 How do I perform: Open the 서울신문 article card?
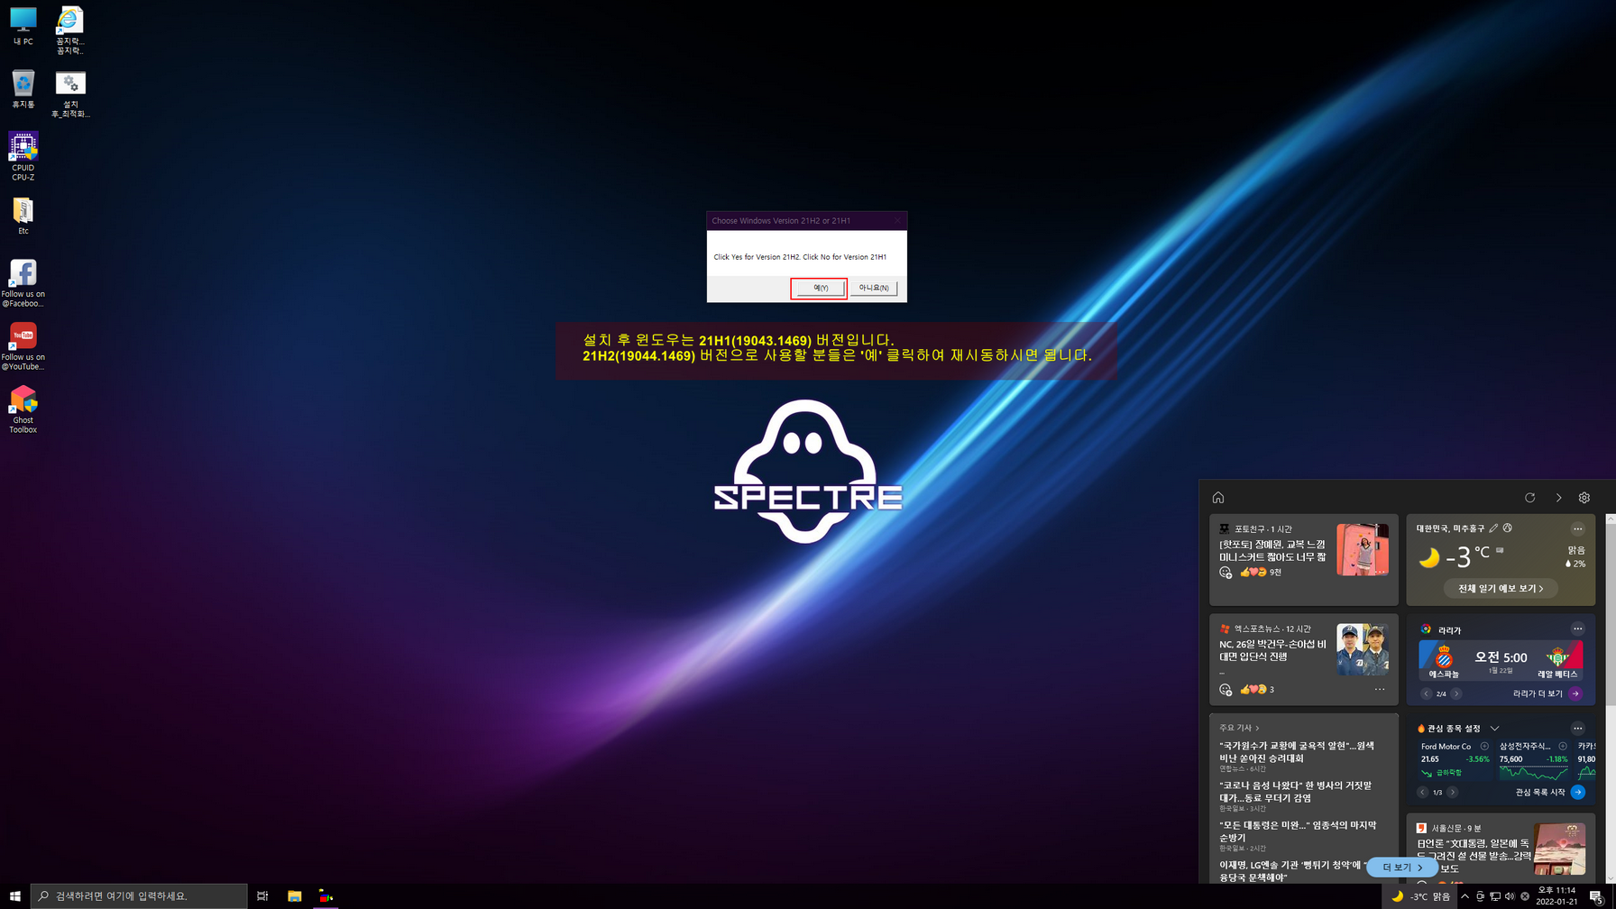click(1501, 848)
